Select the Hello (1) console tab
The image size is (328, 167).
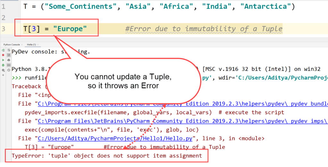(31, 45)
